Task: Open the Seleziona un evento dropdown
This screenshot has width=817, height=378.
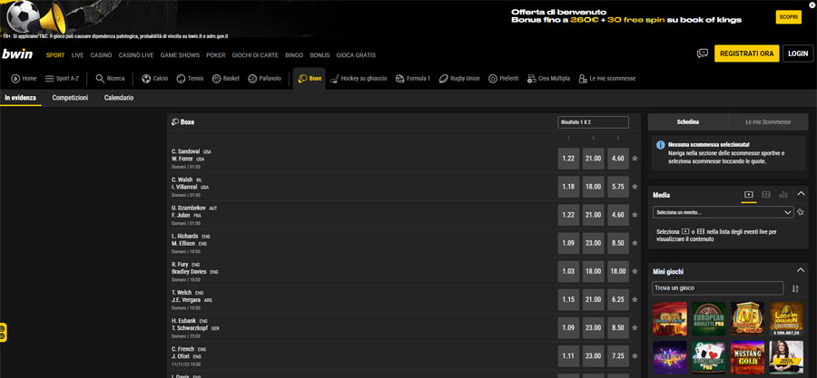Action: 723,212
